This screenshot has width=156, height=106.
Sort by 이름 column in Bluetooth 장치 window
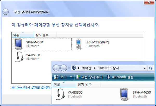tap(64, 84)
